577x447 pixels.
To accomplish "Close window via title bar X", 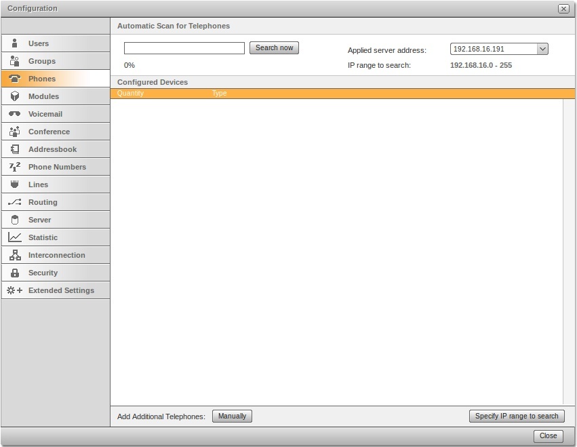I will (x=563, y=9).
